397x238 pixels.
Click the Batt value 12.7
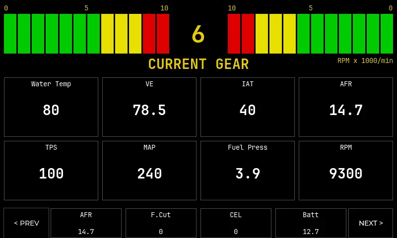coord(311,232)
